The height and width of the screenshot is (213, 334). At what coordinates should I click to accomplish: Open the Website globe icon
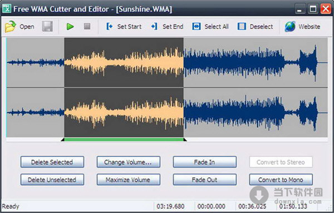pyautogui.click(x=290, y=27)
